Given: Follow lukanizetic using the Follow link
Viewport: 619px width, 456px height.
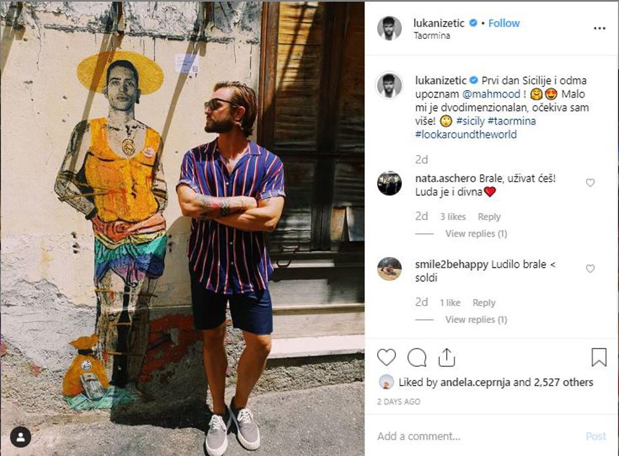Looking at the screenshot, I should point(504,23).
